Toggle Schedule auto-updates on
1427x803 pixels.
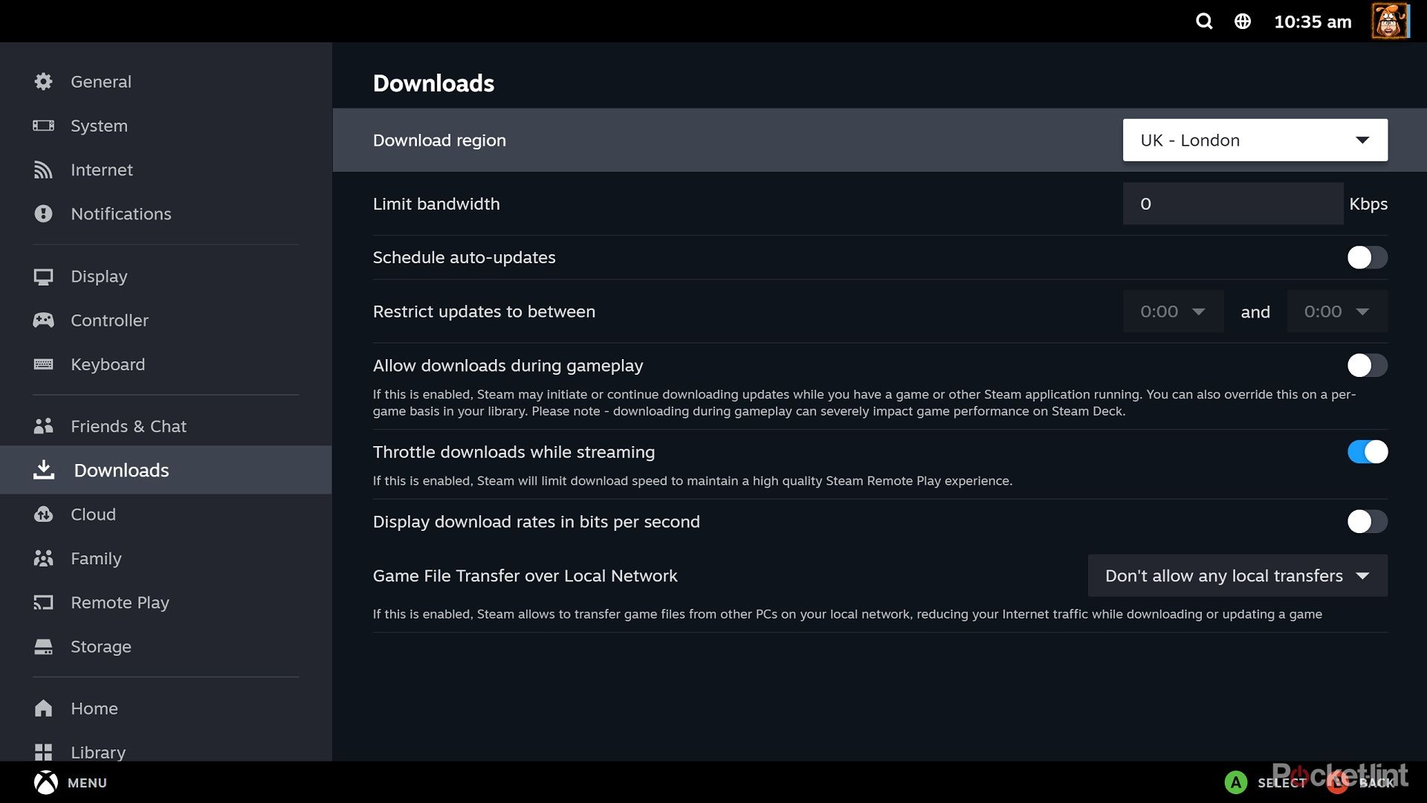tap(1365, 256)
